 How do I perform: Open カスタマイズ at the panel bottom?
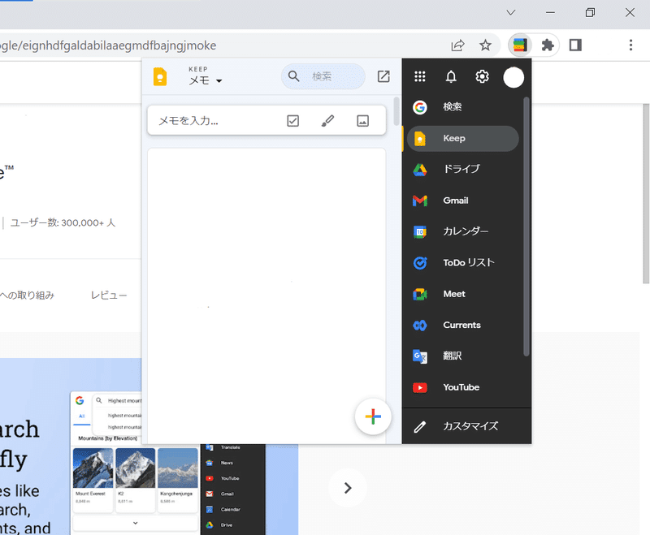click(x=466, y=426)
